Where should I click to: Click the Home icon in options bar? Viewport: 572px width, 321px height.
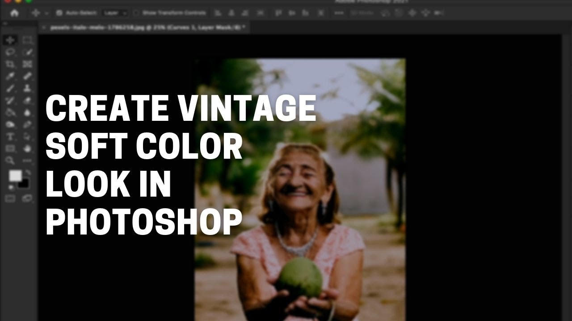(x=14, y=13)
